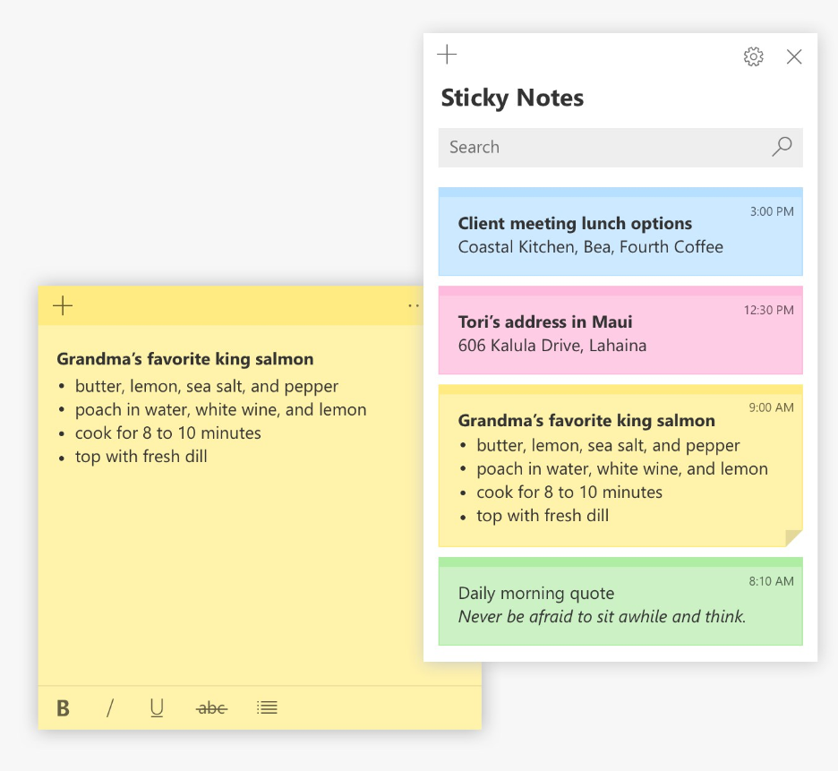Open Sticky Notes settings gear
The width and height of the screenshot is (838, 771).
pos(754,56)
